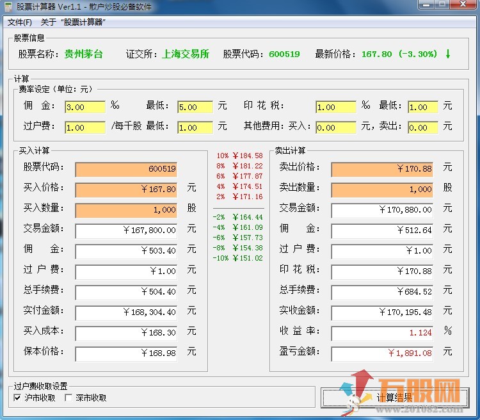This screenshot has height=420, width=480.
Task: Click the stock name 贵州茅台
Action: click(x=83, y=54)
